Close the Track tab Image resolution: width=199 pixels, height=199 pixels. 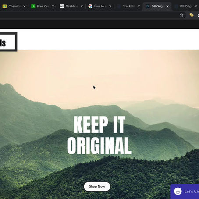tap(139, 7)
